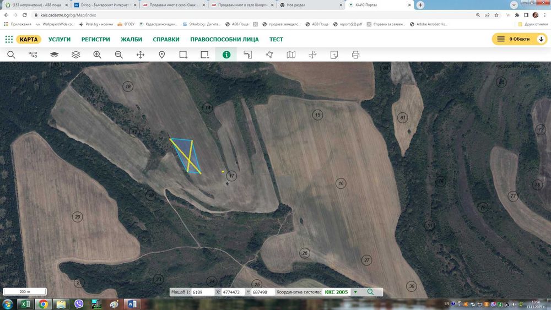The width and height of the screenshot is (551, 310).
Task: Open the Adobe Acrobat bookmark
Action: point(429,24)
